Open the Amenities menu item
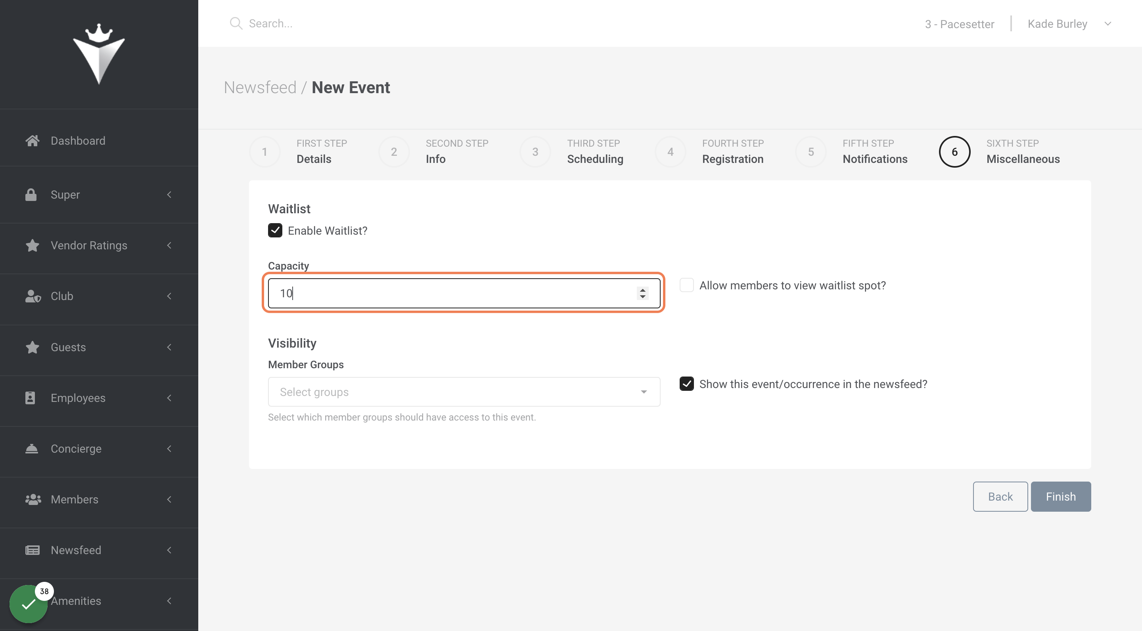This screenshot has width=1142, height=631. 99,601
